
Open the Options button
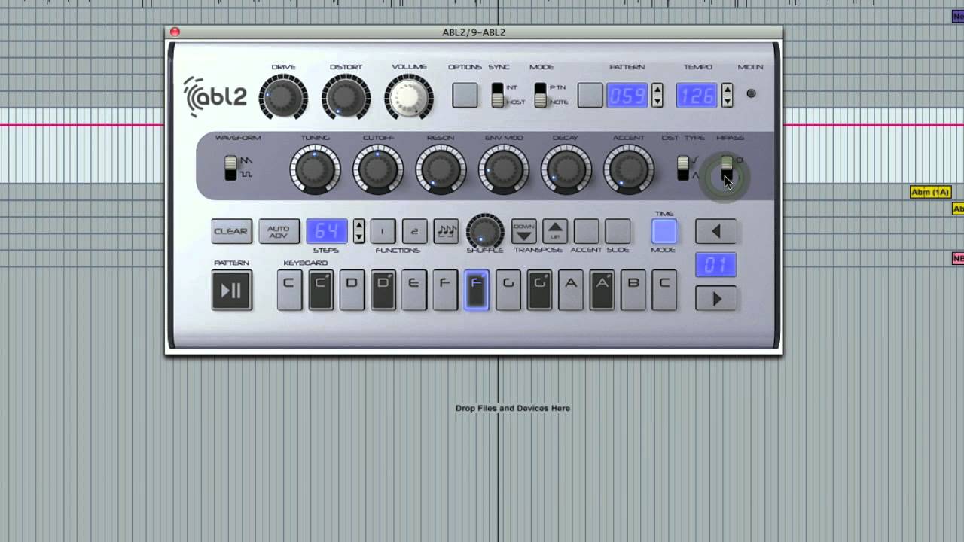[465, 95]
